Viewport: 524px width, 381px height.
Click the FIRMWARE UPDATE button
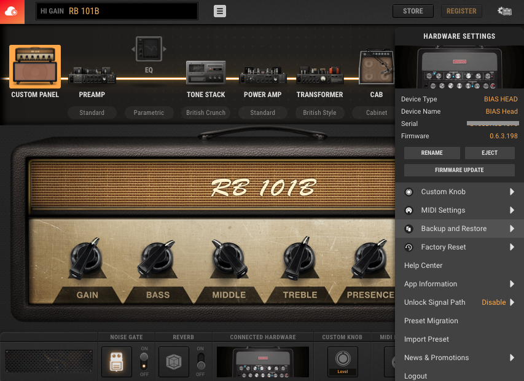pos(459,170)
